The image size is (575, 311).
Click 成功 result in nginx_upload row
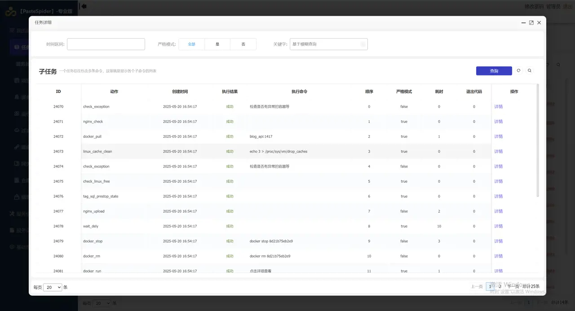[230, 211]
